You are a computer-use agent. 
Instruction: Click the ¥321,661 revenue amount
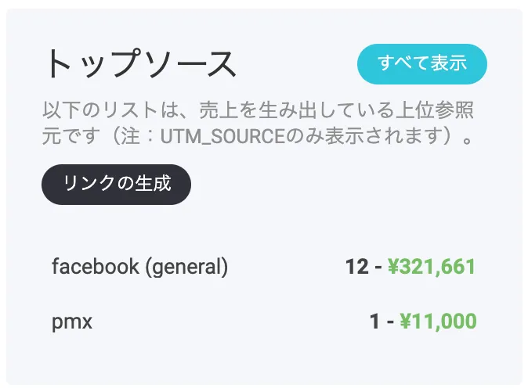tap(432, 267)
